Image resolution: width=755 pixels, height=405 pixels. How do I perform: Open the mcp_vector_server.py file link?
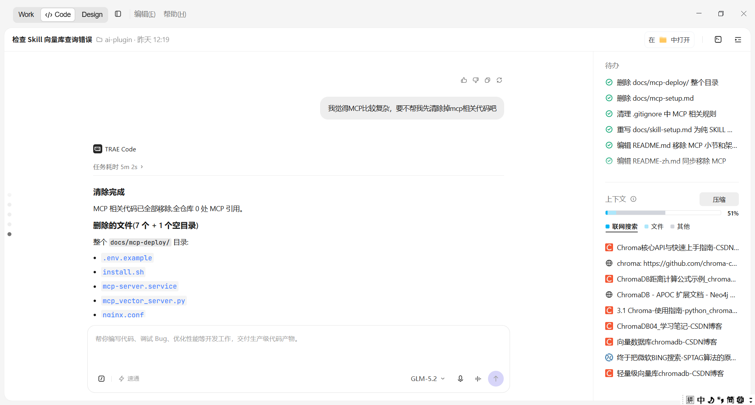pyautogui.click(x=144, y=301)
